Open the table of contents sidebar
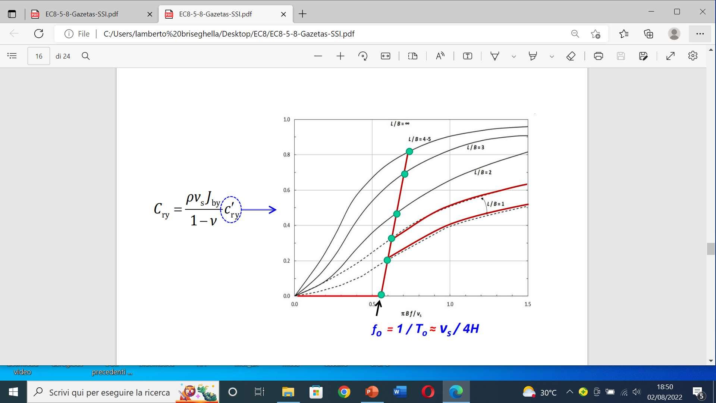 coord(12,56)
